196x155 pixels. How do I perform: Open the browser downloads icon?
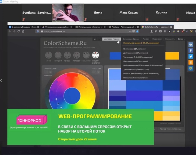coord(152,31)
